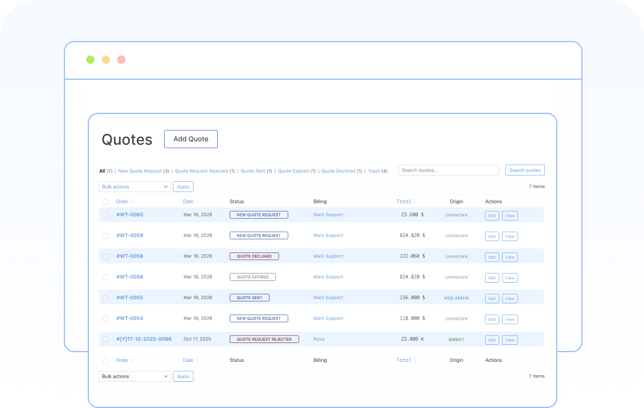
Task: Click the yellow window dot
Action: 106,59
